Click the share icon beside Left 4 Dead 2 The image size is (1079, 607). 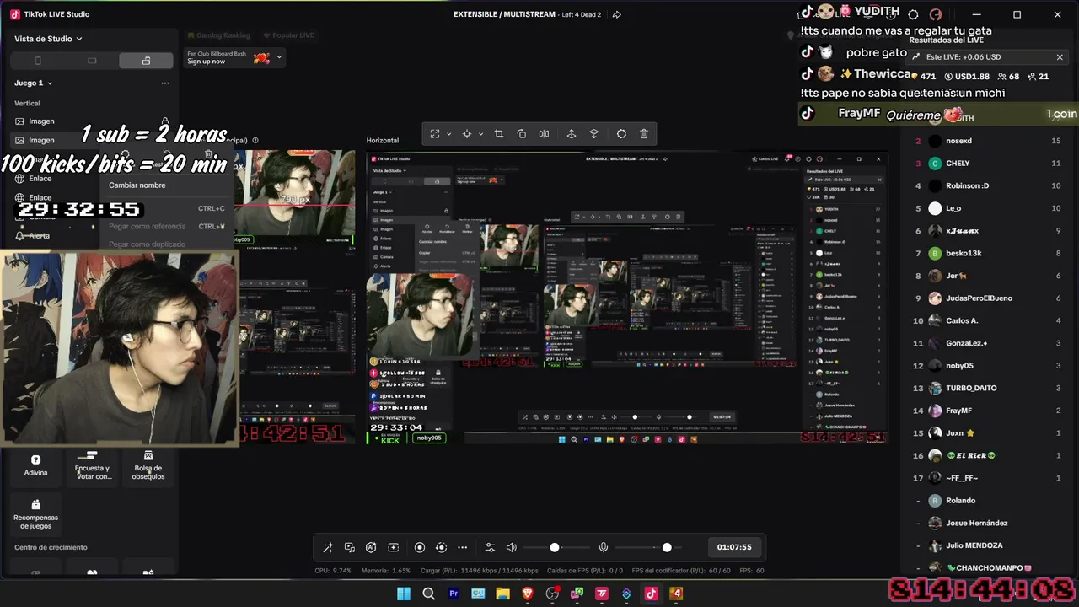pos(617,14)
